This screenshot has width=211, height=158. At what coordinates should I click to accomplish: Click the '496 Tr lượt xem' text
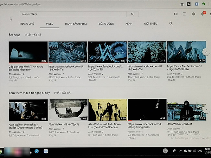click(x=136, y=77)
